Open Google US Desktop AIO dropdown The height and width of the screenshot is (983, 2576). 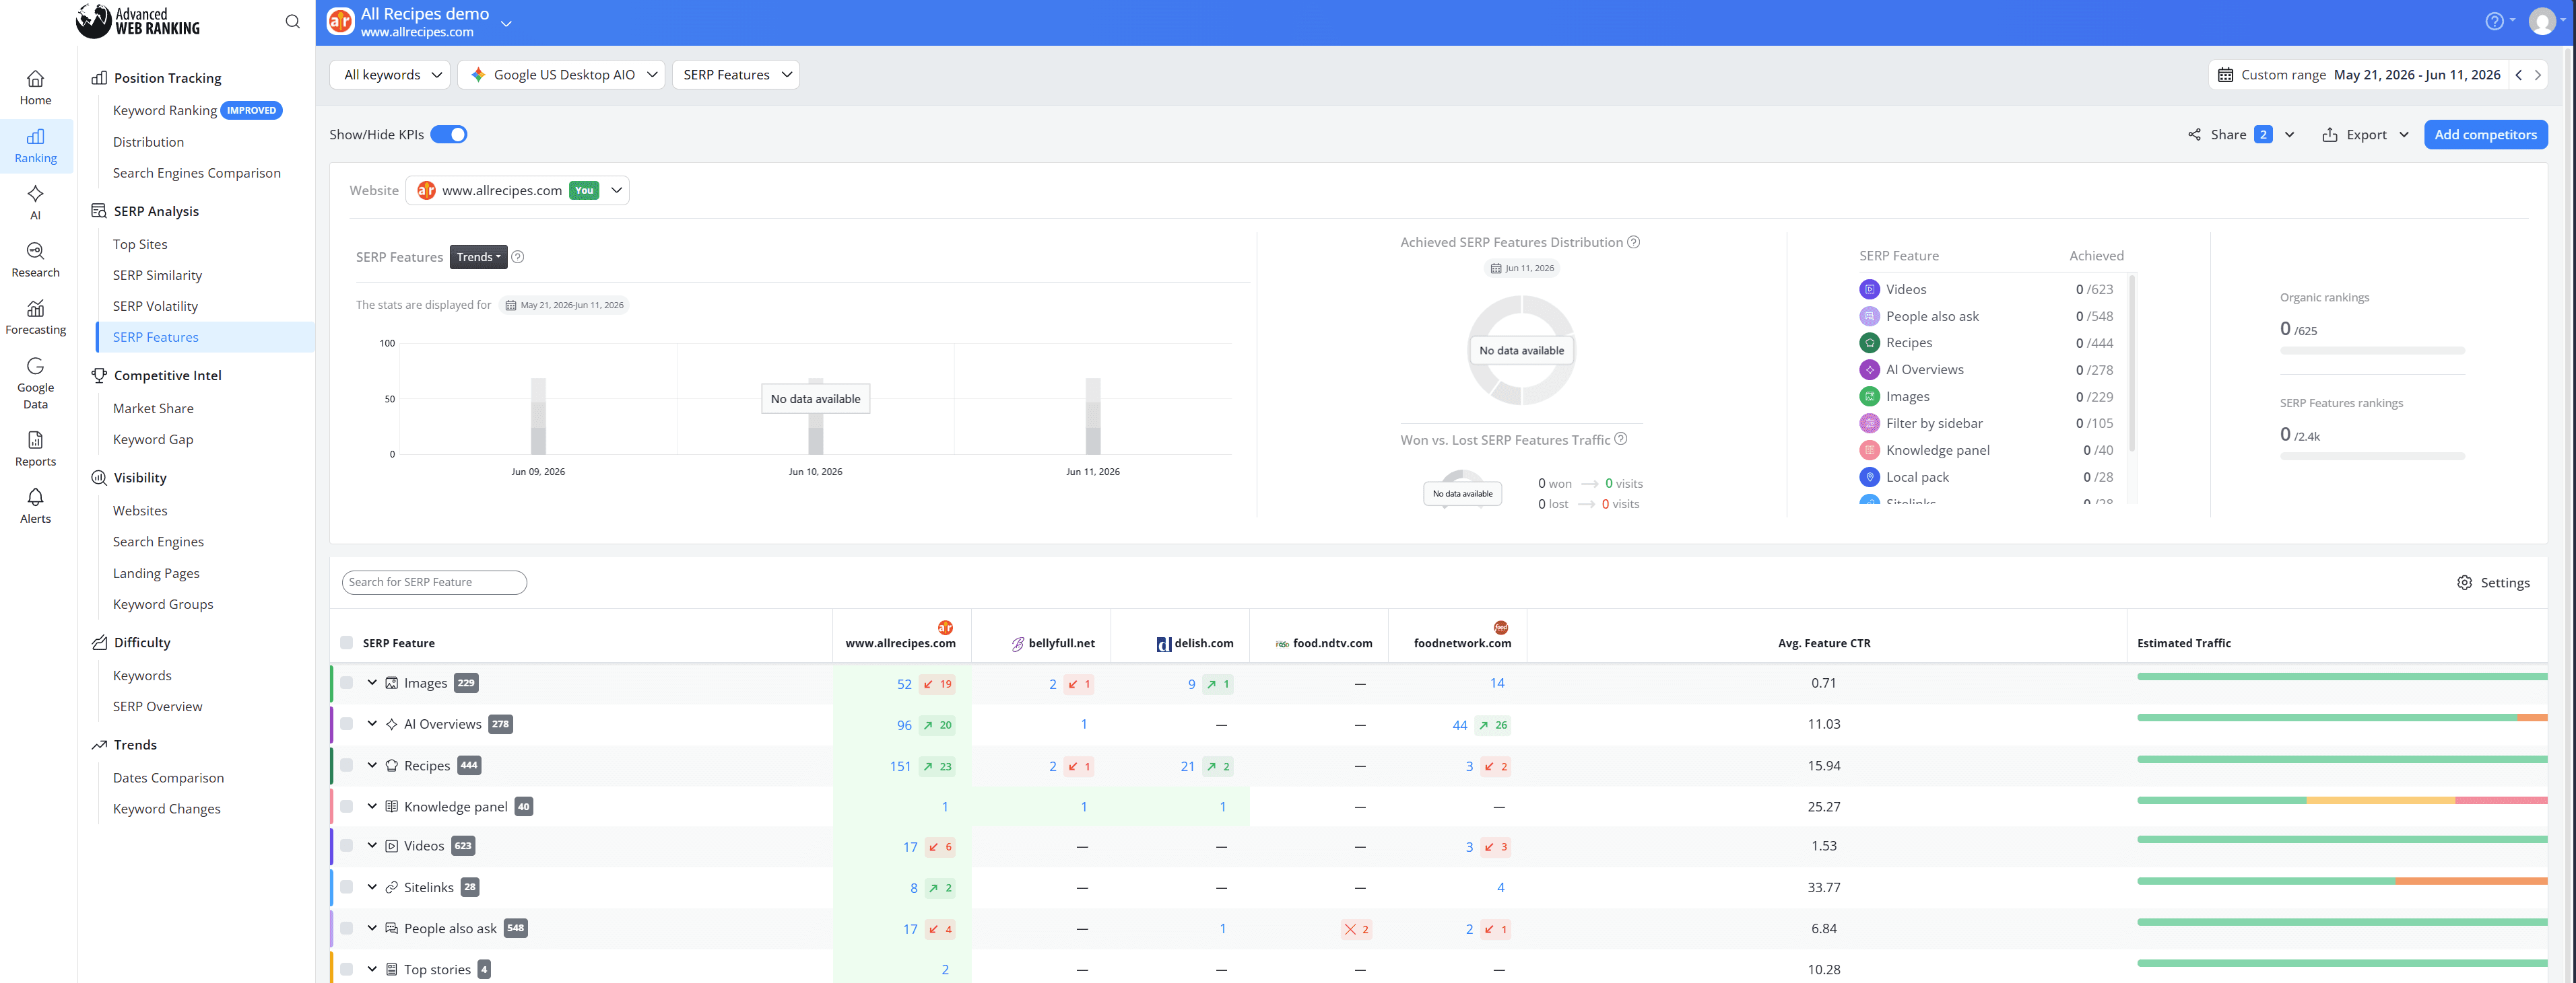pos(561,75)
